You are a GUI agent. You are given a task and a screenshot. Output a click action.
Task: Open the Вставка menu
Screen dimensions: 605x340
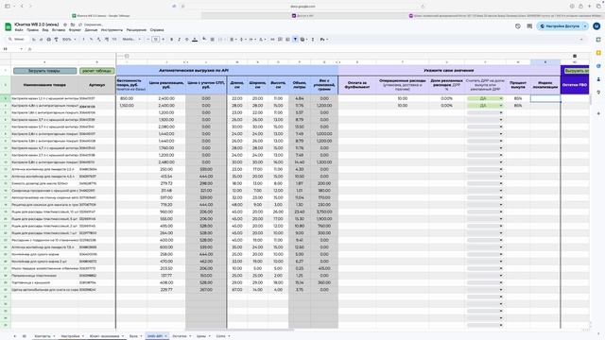pos(59,30)
